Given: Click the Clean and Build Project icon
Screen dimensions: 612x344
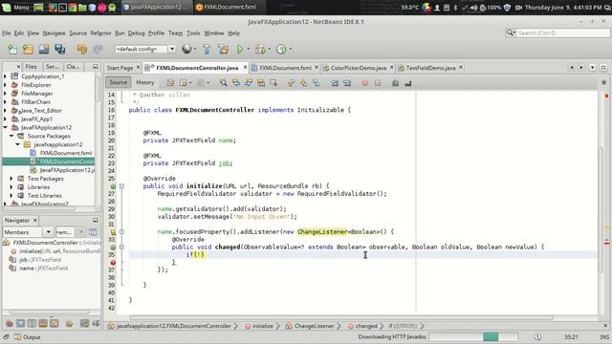Looking at the screenshot, I should click(224, 49).
